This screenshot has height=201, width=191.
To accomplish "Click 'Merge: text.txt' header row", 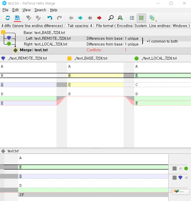I will [x=95, y=50].
